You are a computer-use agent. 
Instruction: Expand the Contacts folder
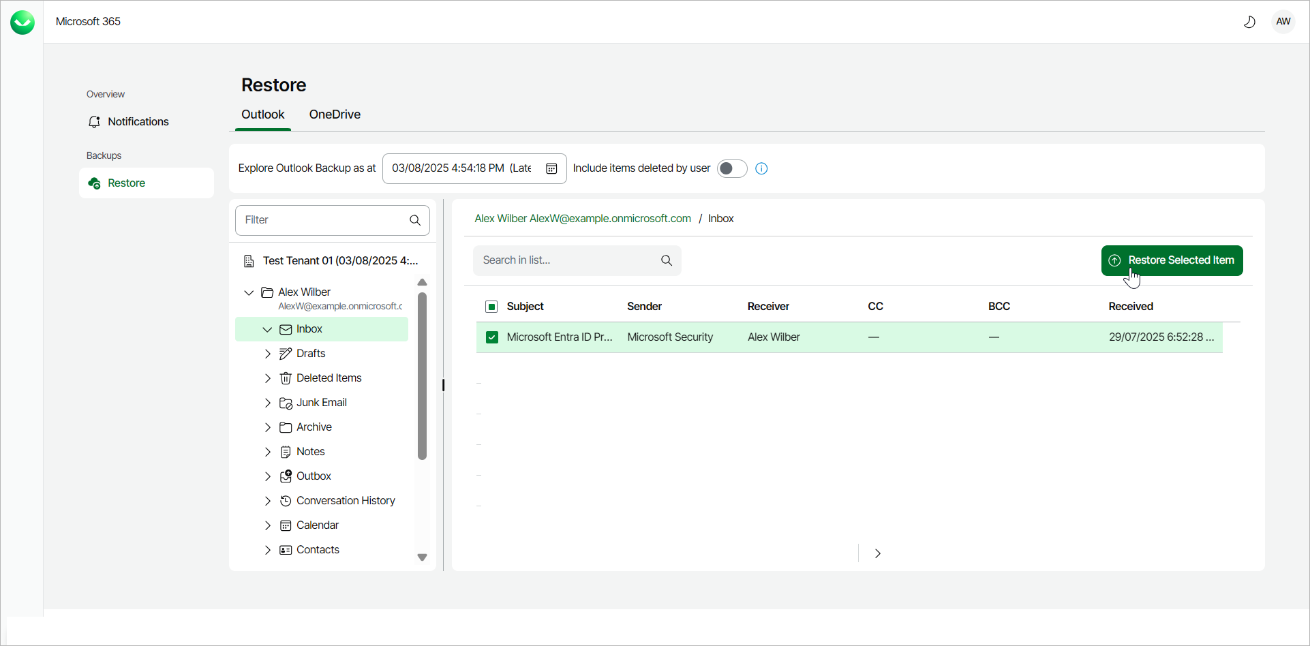coord(268,549)
